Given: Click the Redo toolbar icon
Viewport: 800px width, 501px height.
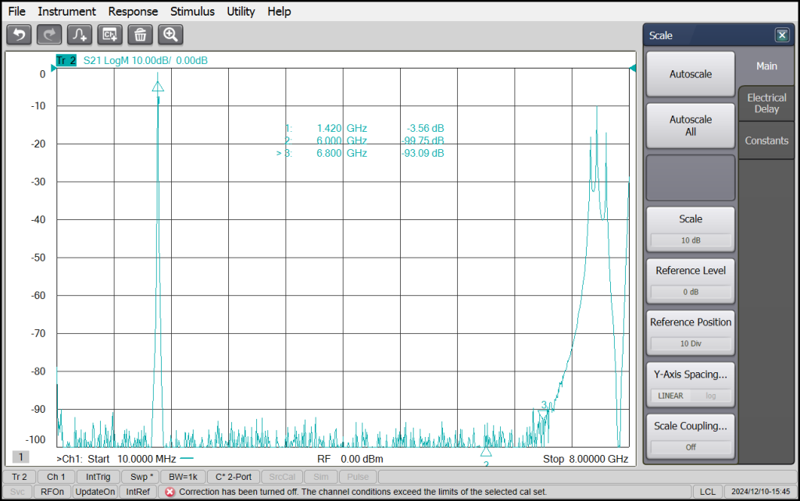Looking at the screenshot, I should pos(49,34).
